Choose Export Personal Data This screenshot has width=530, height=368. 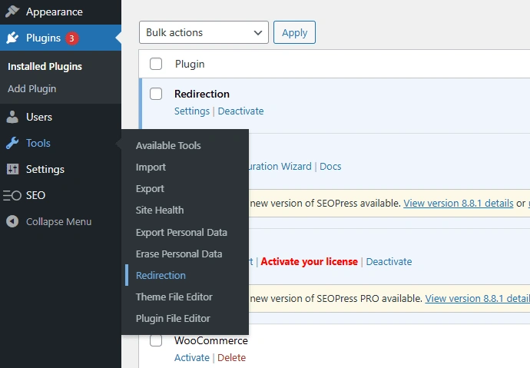(181, 233)
